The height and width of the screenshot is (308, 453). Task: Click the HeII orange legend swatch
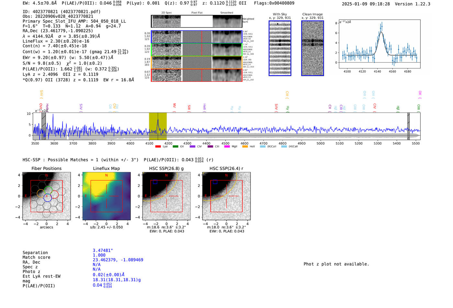tap(245, 146)
